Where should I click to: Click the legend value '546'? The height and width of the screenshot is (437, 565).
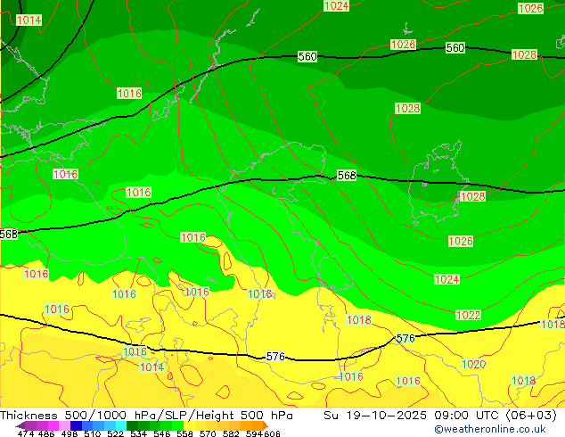[162, 433]
